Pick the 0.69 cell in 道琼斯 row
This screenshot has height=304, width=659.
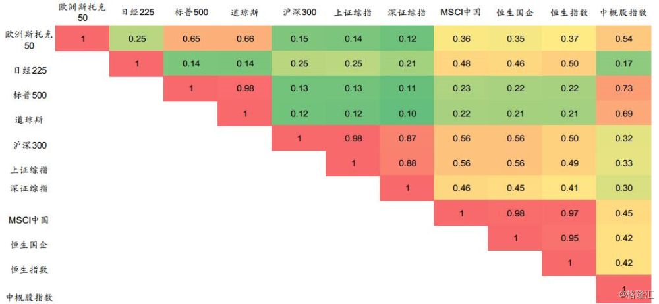click(x=623, y=114)
